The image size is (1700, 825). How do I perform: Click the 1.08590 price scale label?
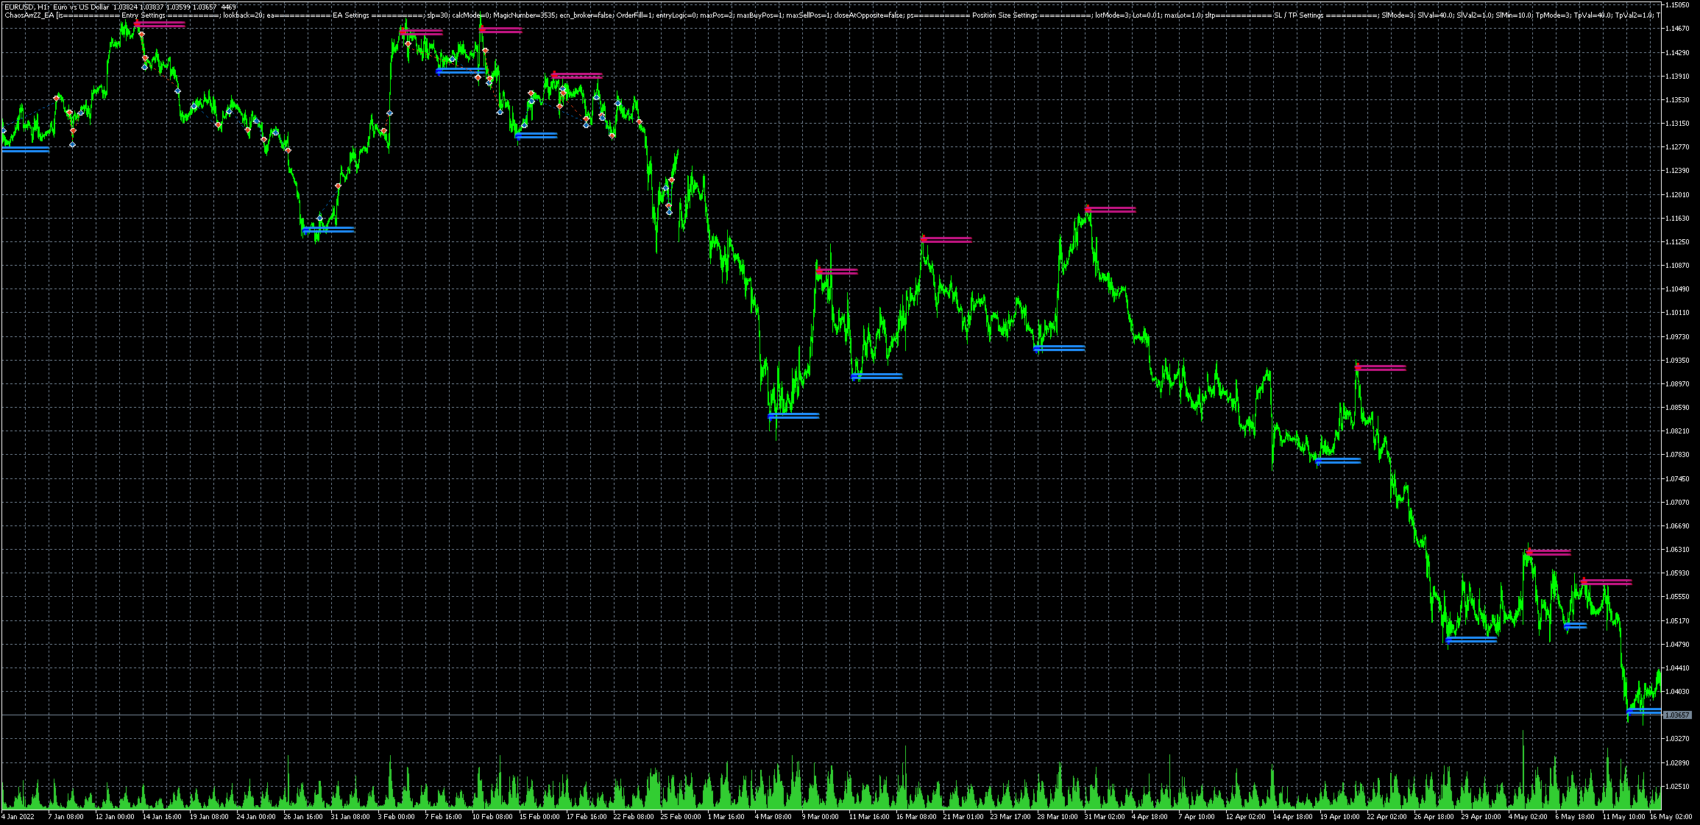pyautogui.click(x=1677, y=407)
